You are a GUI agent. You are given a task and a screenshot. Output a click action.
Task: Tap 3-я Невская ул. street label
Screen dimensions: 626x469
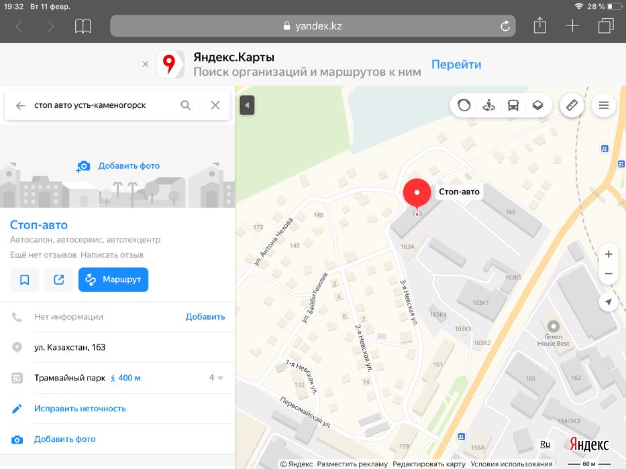pos(409,303)
